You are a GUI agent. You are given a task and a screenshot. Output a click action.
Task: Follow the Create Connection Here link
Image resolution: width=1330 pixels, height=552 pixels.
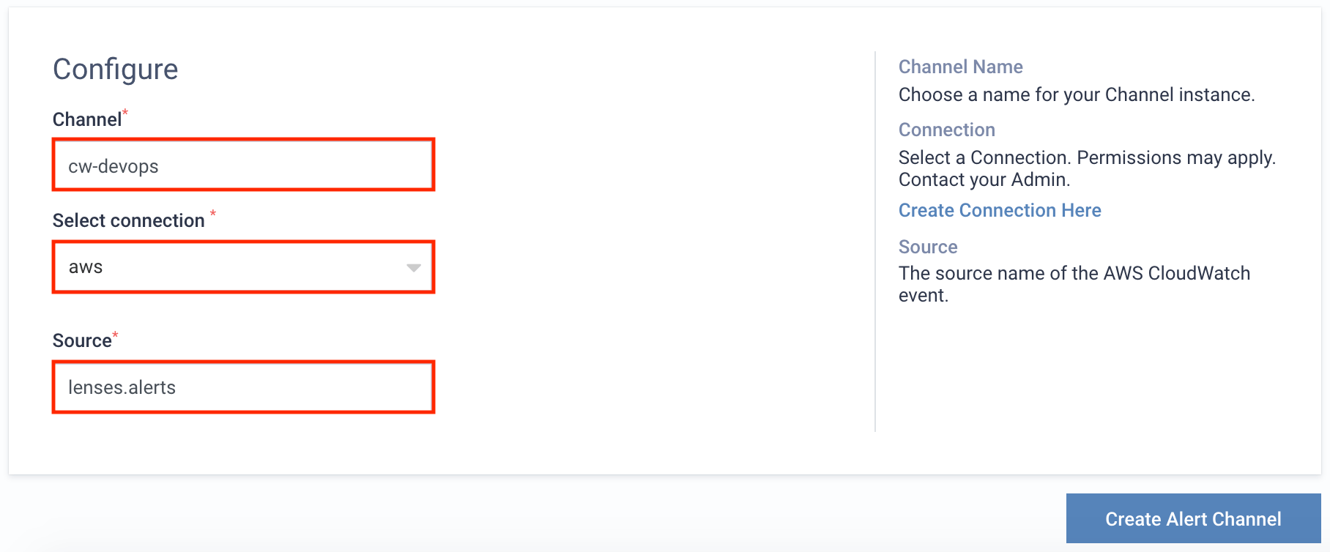coord(1000,210)
